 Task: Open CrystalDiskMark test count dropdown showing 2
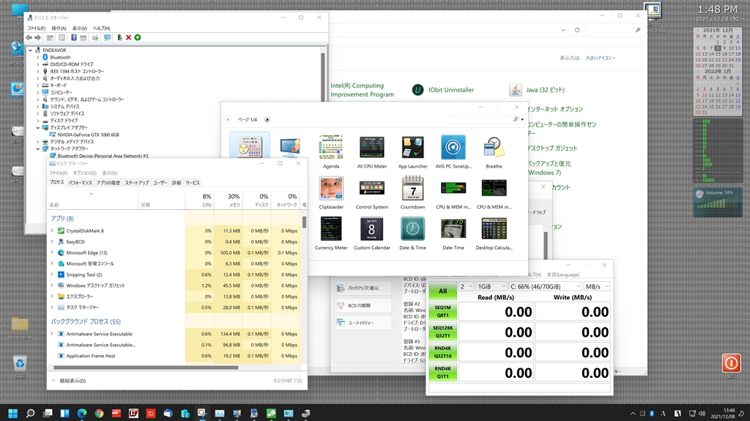tap(466, 286)
